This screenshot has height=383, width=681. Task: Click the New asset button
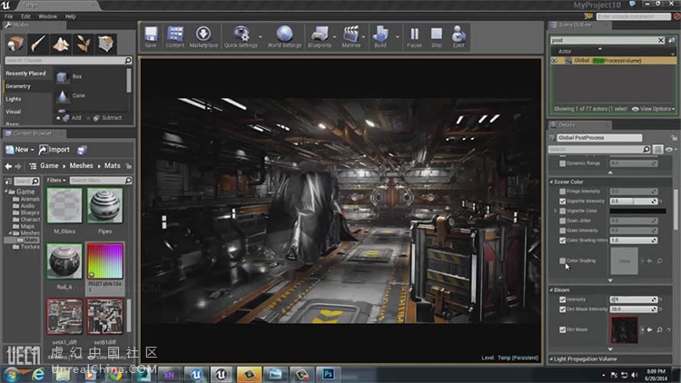(17, 150)
